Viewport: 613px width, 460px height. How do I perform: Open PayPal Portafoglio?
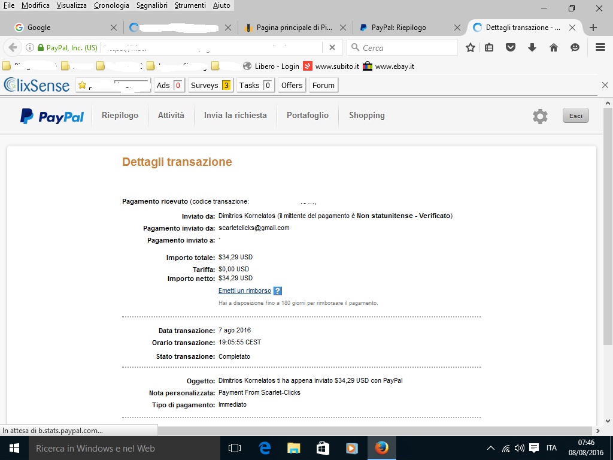[308, 116]
